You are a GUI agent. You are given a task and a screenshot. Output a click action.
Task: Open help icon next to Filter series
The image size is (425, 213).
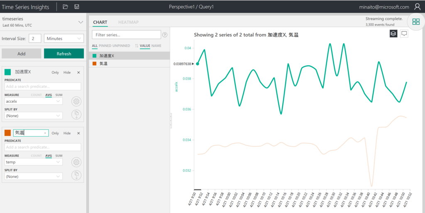(x=165, y=35)
